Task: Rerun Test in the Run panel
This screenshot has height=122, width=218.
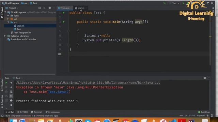Action: [6, 83]
